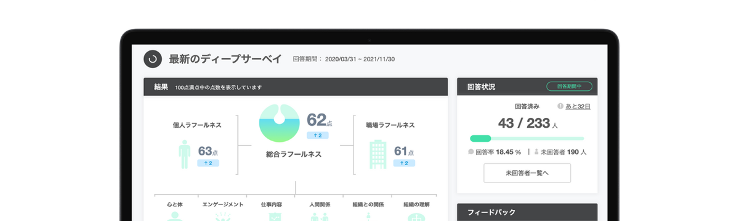Select the 組織との関係 category

coord(367,204)
